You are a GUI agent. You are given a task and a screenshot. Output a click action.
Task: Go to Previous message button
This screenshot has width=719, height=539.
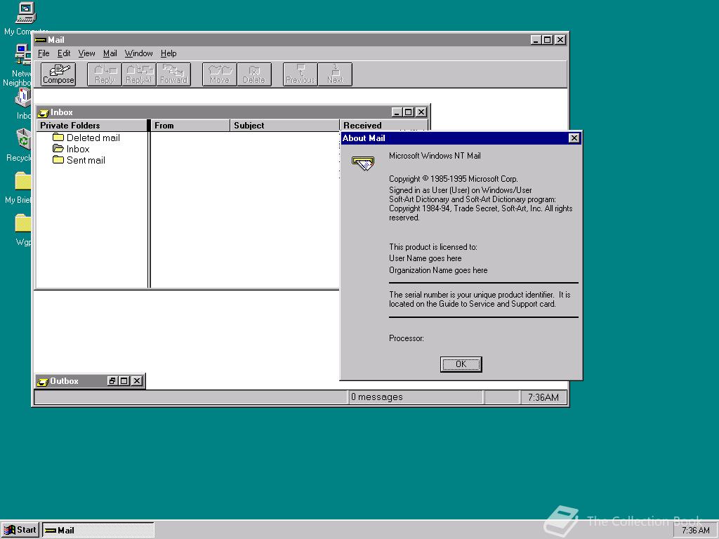point(301,74)
